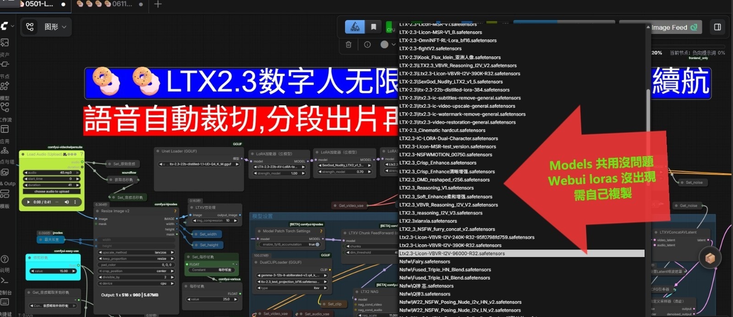Open the workflow graph icon beside 图形
This screenshot has width=733, height=317.
30,27
